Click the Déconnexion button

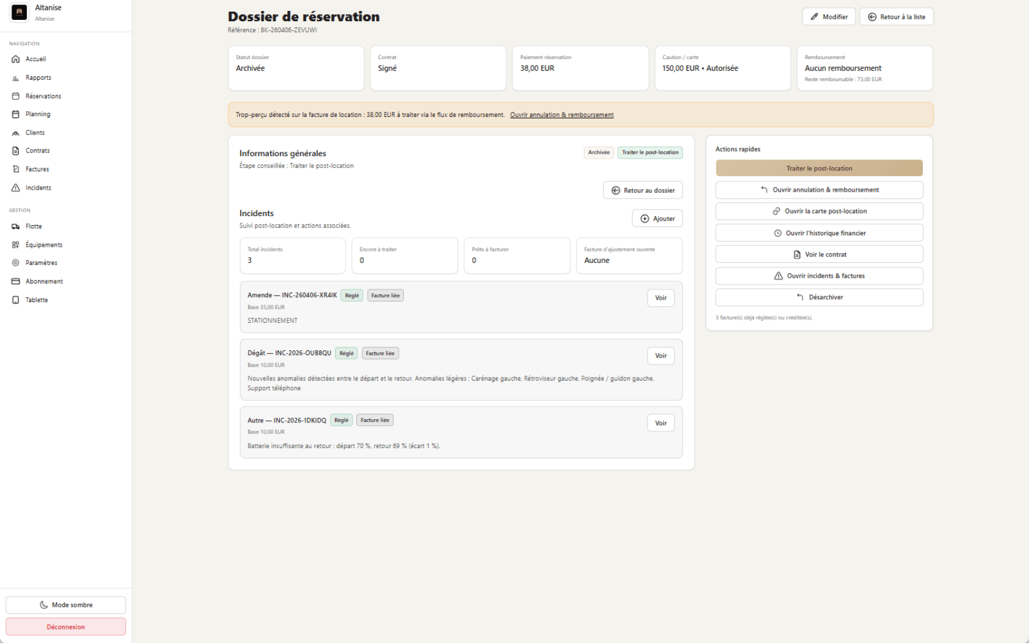[66, 627]
